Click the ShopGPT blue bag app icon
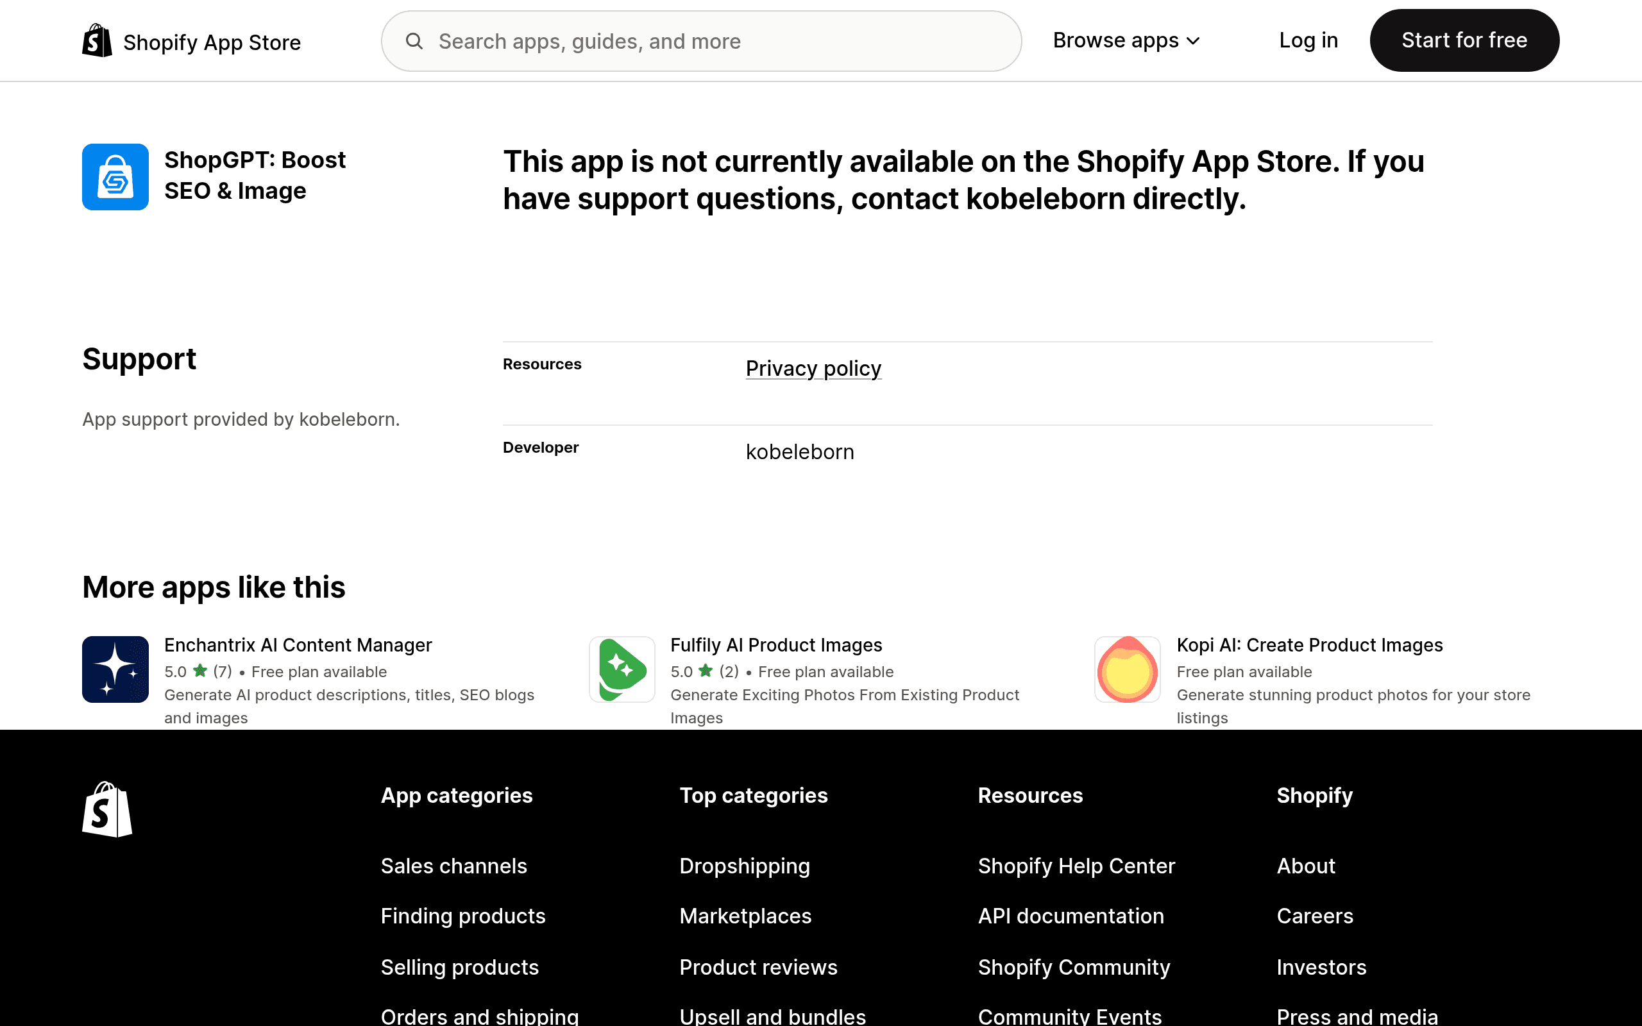 (x=115, y=177)
